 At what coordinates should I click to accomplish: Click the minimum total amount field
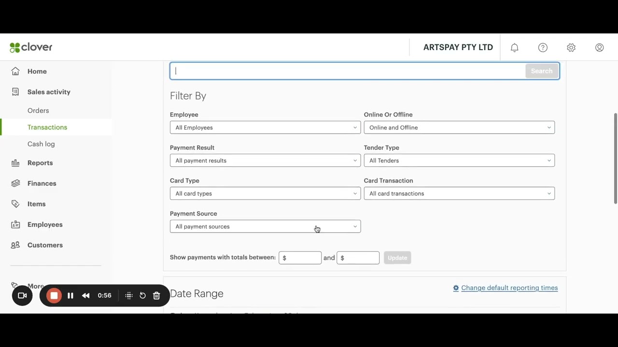(x=300, y=258)
